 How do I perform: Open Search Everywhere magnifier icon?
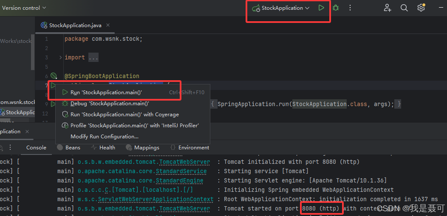404,8
